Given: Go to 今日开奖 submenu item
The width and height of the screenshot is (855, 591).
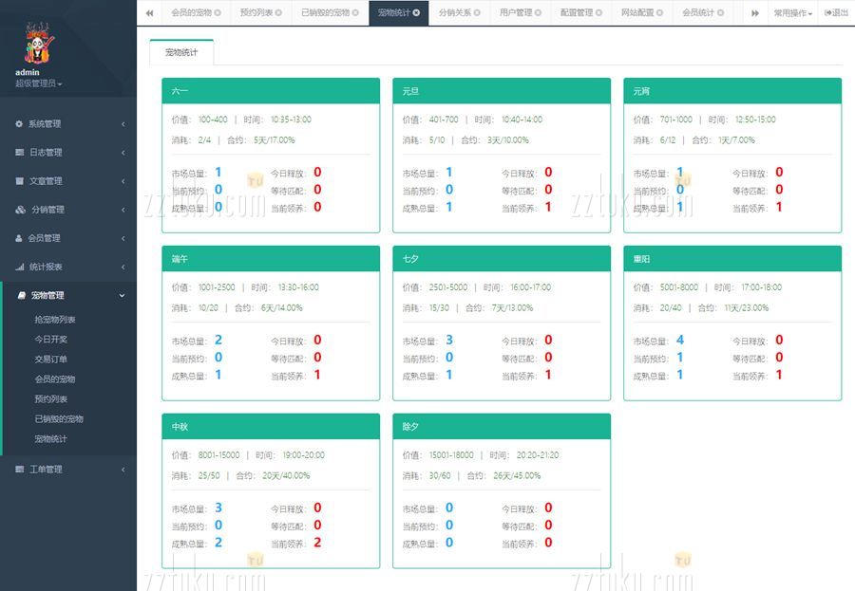Looking at the screenshot, I should pyautogui.click(x=51, y=340).
